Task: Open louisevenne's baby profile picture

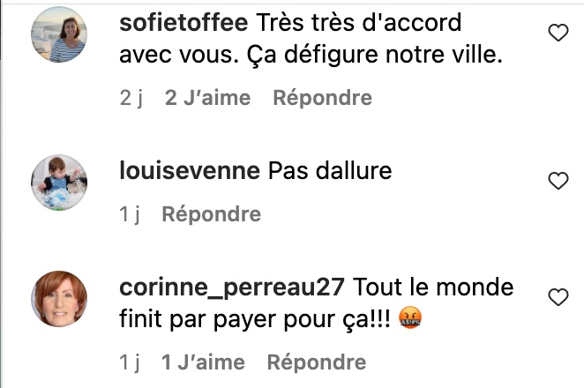Action: coord(59,183)
